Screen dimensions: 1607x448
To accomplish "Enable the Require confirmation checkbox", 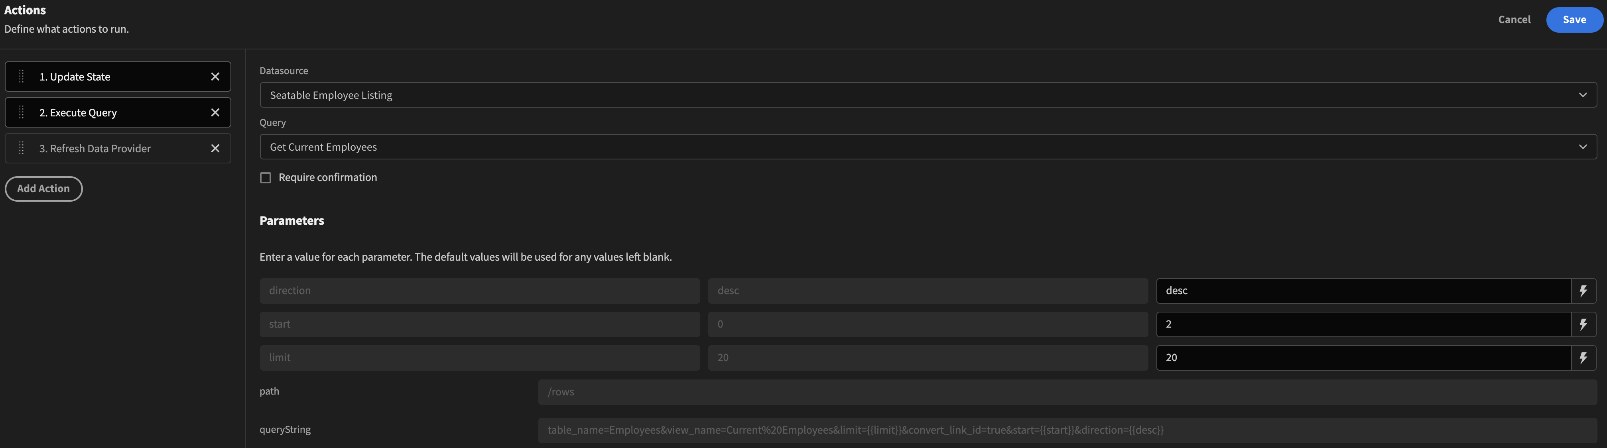I will click(x=265, y=177).
